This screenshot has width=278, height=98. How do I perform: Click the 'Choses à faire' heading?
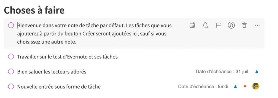[34, 10]
